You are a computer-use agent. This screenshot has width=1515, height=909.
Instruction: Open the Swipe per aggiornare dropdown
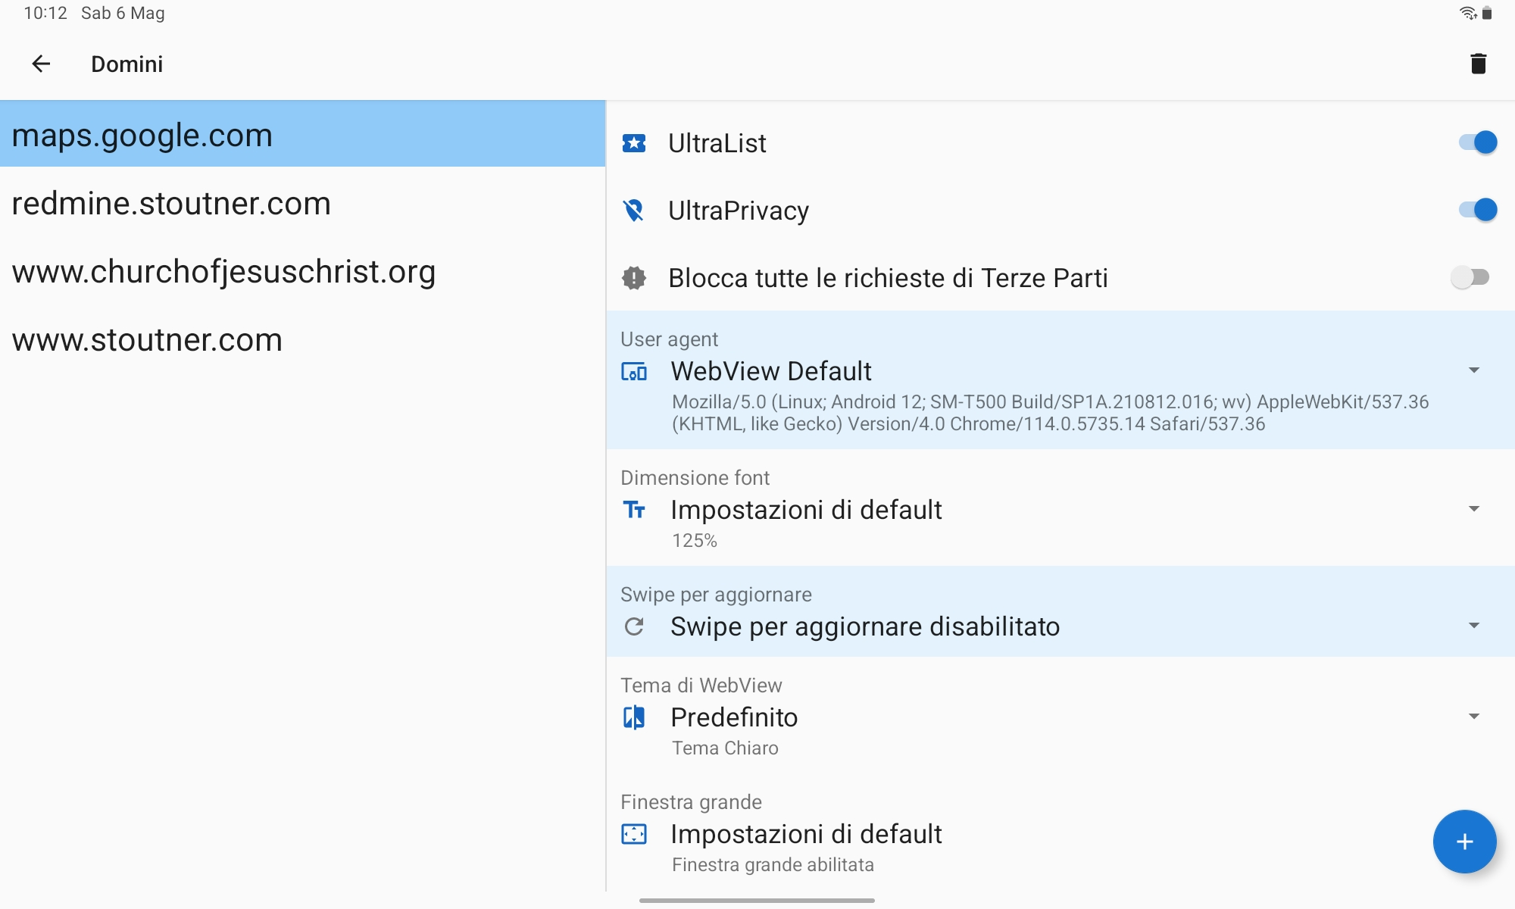pyautogui.click(x=1473, y=626)
